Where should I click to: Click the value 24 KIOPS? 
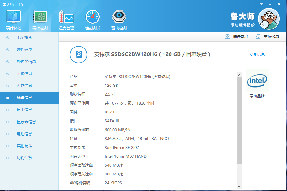click(113, 183)
